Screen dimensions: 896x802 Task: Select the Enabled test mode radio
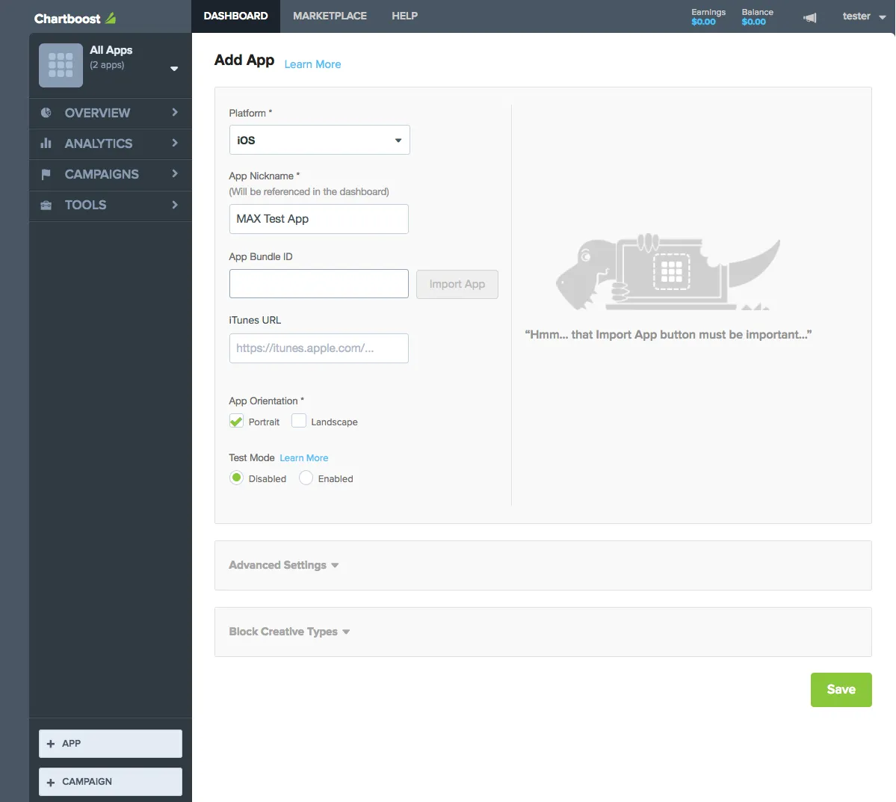pyautogui.click(x=306, y=478)
